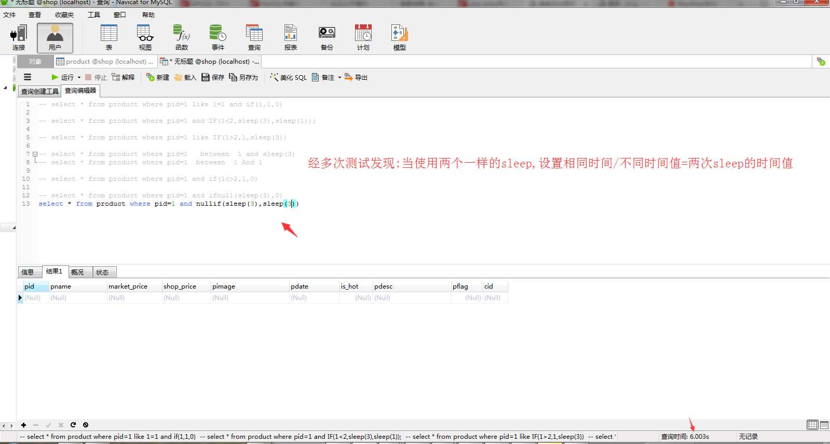Click the pflag column header
Image resolution: width=830 pixels, height=444 pixels.
467,286
